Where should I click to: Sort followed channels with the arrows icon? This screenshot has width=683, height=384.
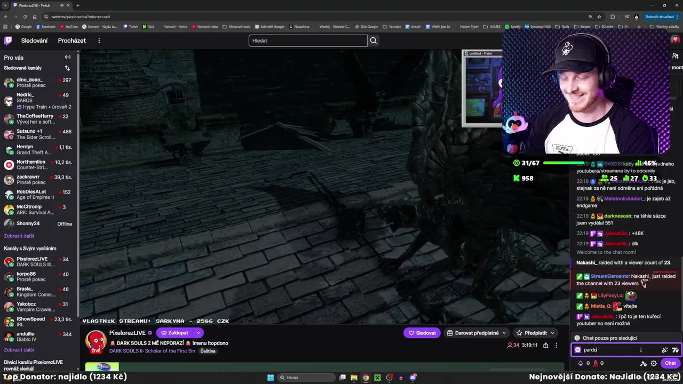coord(67,68)
